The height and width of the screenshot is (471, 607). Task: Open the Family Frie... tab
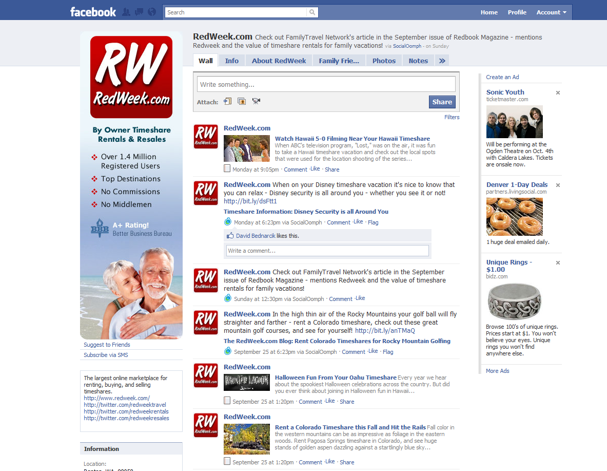[339, 61]
